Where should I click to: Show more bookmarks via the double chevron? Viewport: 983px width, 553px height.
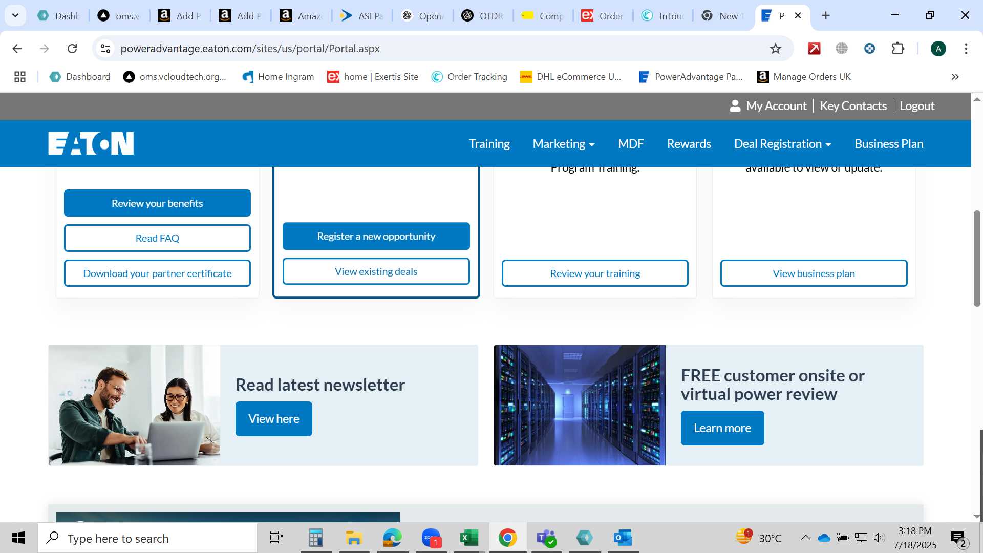955,77
